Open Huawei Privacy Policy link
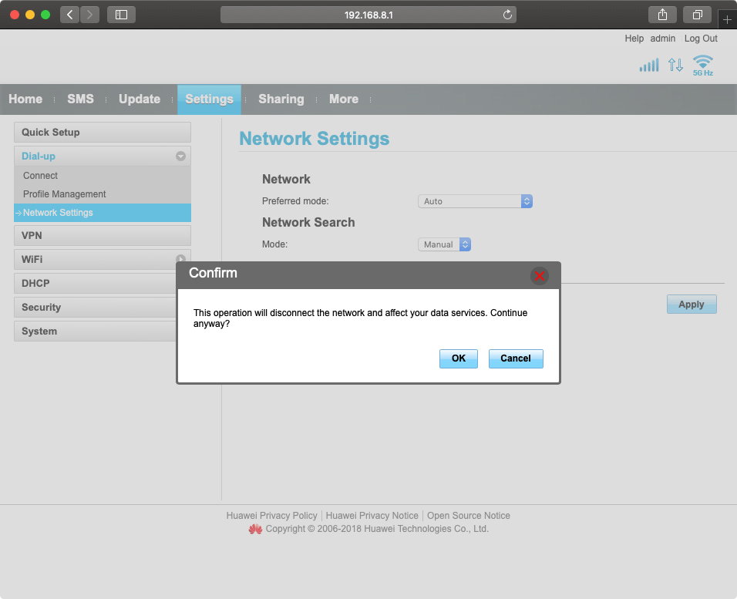Viewport: 737px width, 599px height. tap(271, 516)
